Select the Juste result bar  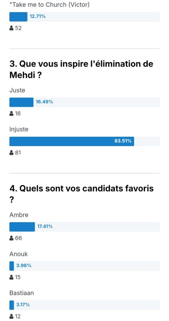(x=84, y=102)
